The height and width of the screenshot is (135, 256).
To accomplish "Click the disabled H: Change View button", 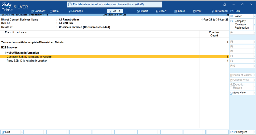I will point(242,80).
